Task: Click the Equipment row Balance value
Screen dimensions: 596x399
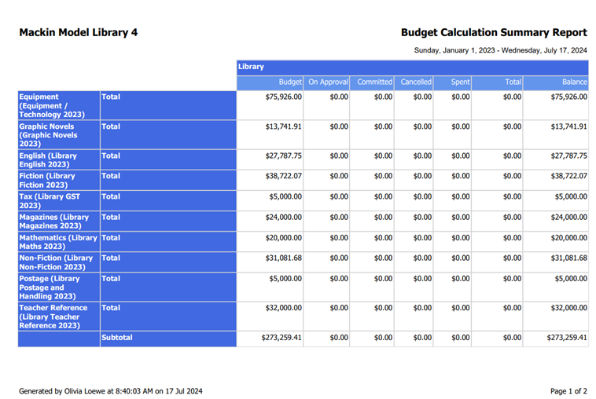Action: 569,97
